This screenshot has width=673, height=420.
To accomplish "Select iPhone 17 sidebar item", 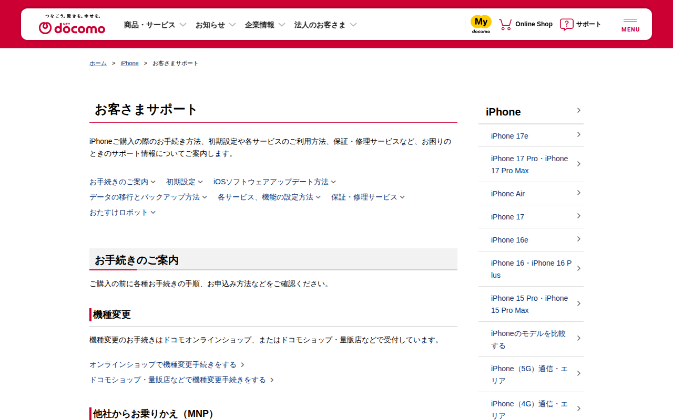I will (x=531, y=216).
